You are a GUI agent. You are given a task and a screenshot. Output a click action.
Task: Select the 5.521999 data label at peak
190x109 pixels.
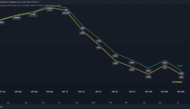point(49,8)
